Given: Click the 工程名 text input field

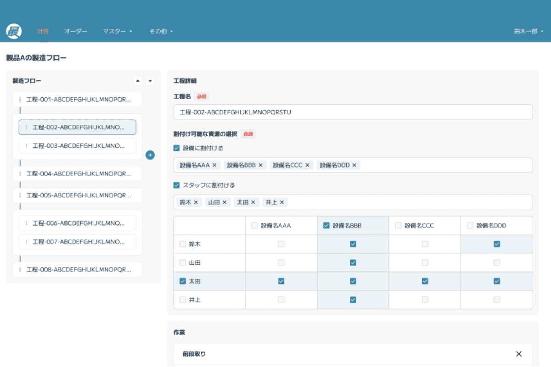Looking at the screenshot, I should click(x=353, y=112).
